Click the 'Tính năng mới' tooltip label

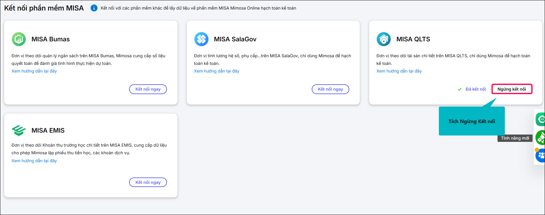click(515, 138)
